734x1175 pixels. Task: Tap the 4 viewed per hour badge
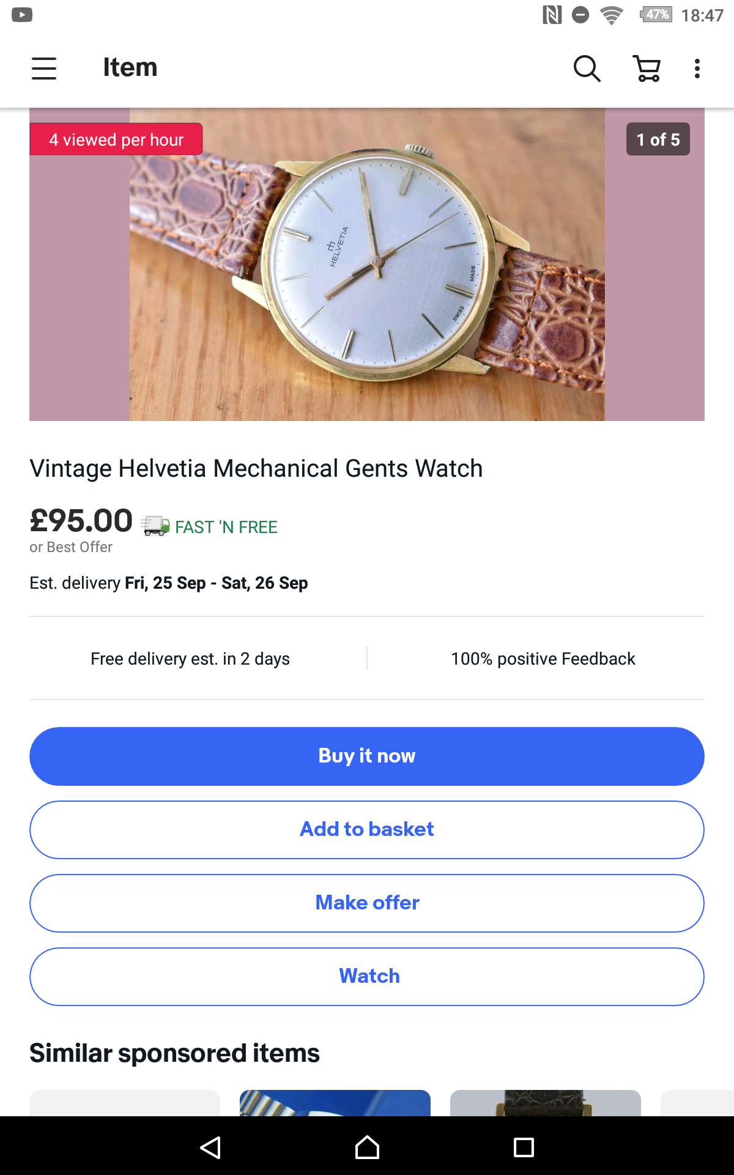point(116,140)
